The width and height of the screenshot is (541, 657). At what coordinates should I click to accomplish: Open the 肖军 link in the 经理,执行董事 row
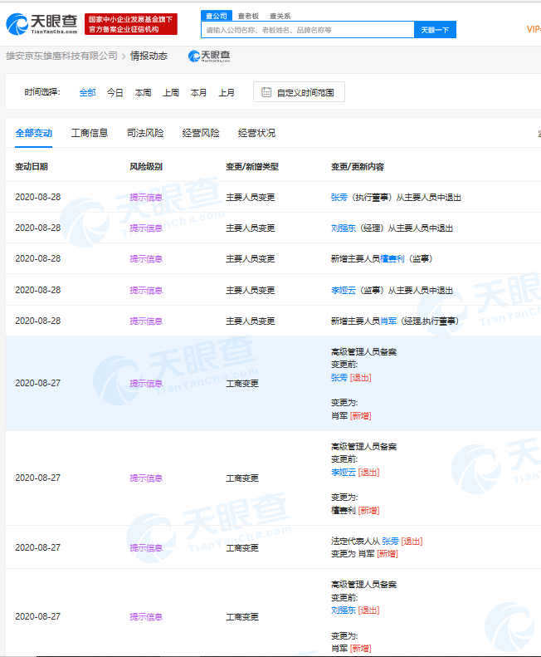pyautogui.click(x=388, y=321)
